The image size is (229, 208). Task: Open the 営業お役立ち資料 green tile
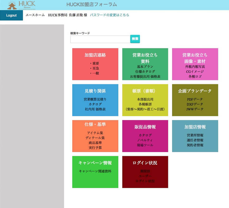click(x=145, y=64)
